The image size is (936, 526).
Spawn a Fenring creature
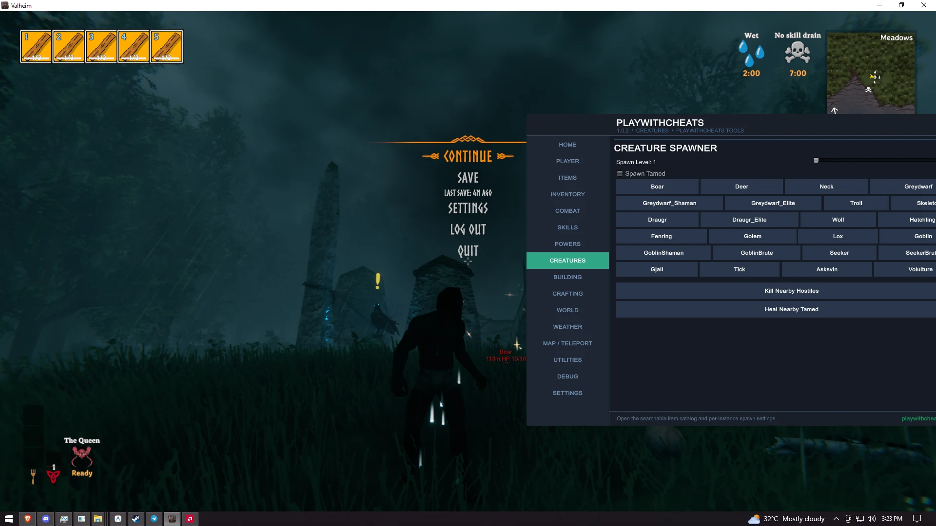[x=662, y=236]
